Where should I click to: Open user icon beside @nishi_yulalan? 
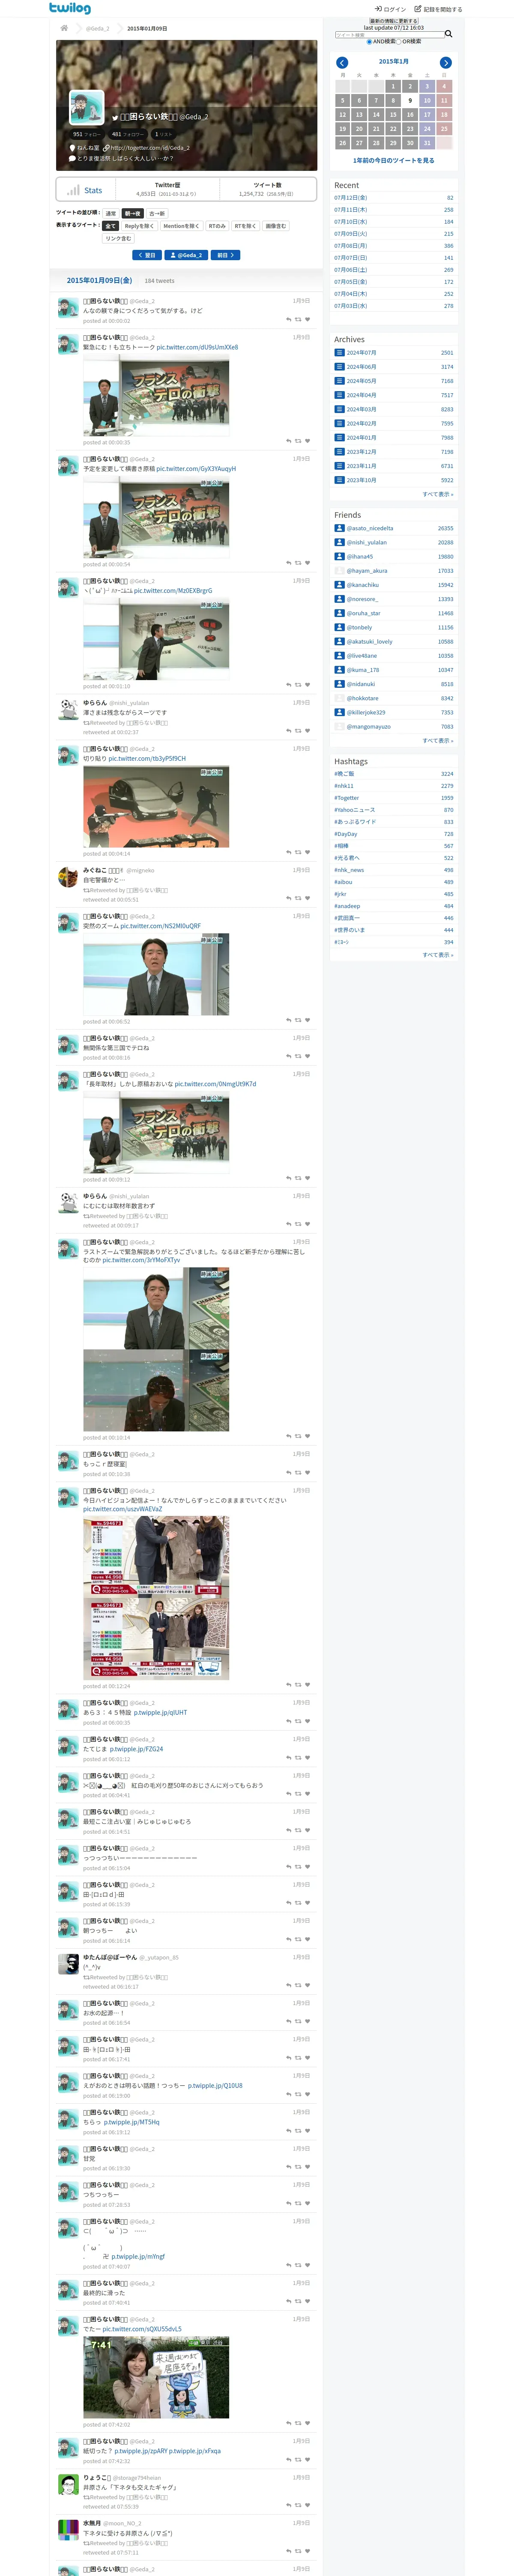pyautogui.click(x=339, y=542)
